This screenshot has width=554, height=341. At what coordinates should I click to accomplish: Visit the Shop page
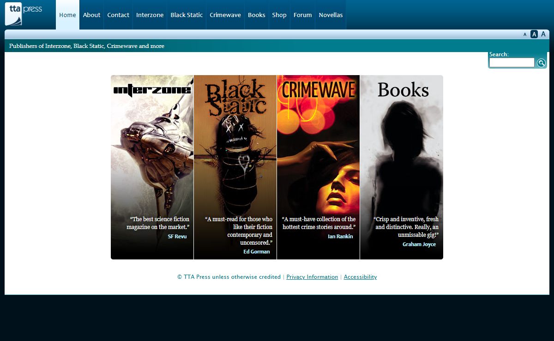[279, 15]
